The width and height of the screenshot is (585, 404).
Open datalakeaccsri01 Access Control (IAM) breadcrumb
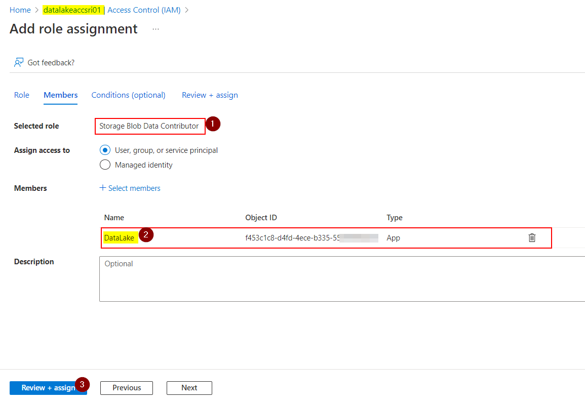(x=112, y=10)
